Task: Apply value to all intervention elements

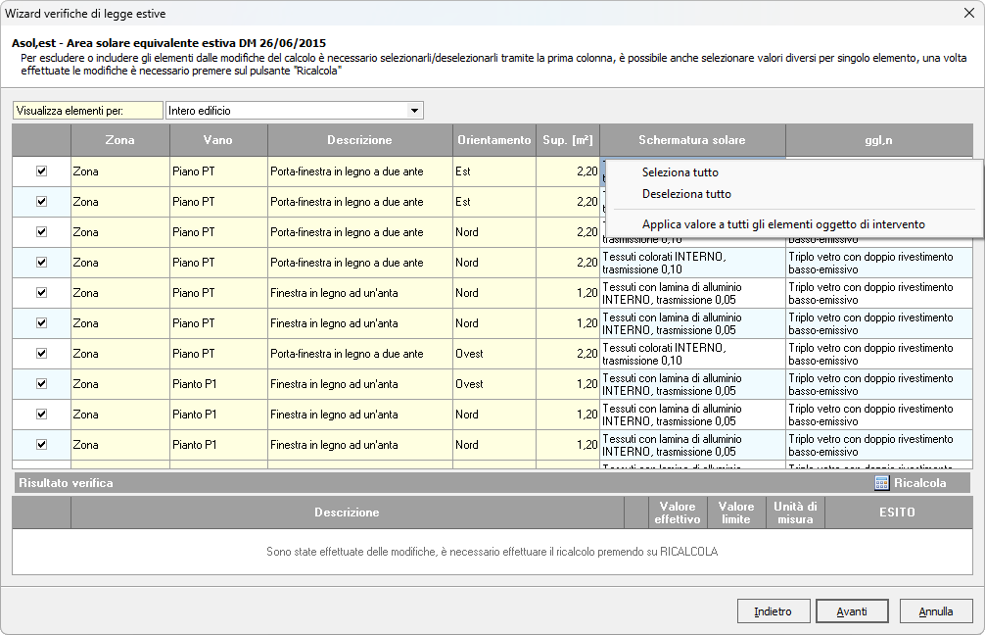Action: [x=783, y=224]
